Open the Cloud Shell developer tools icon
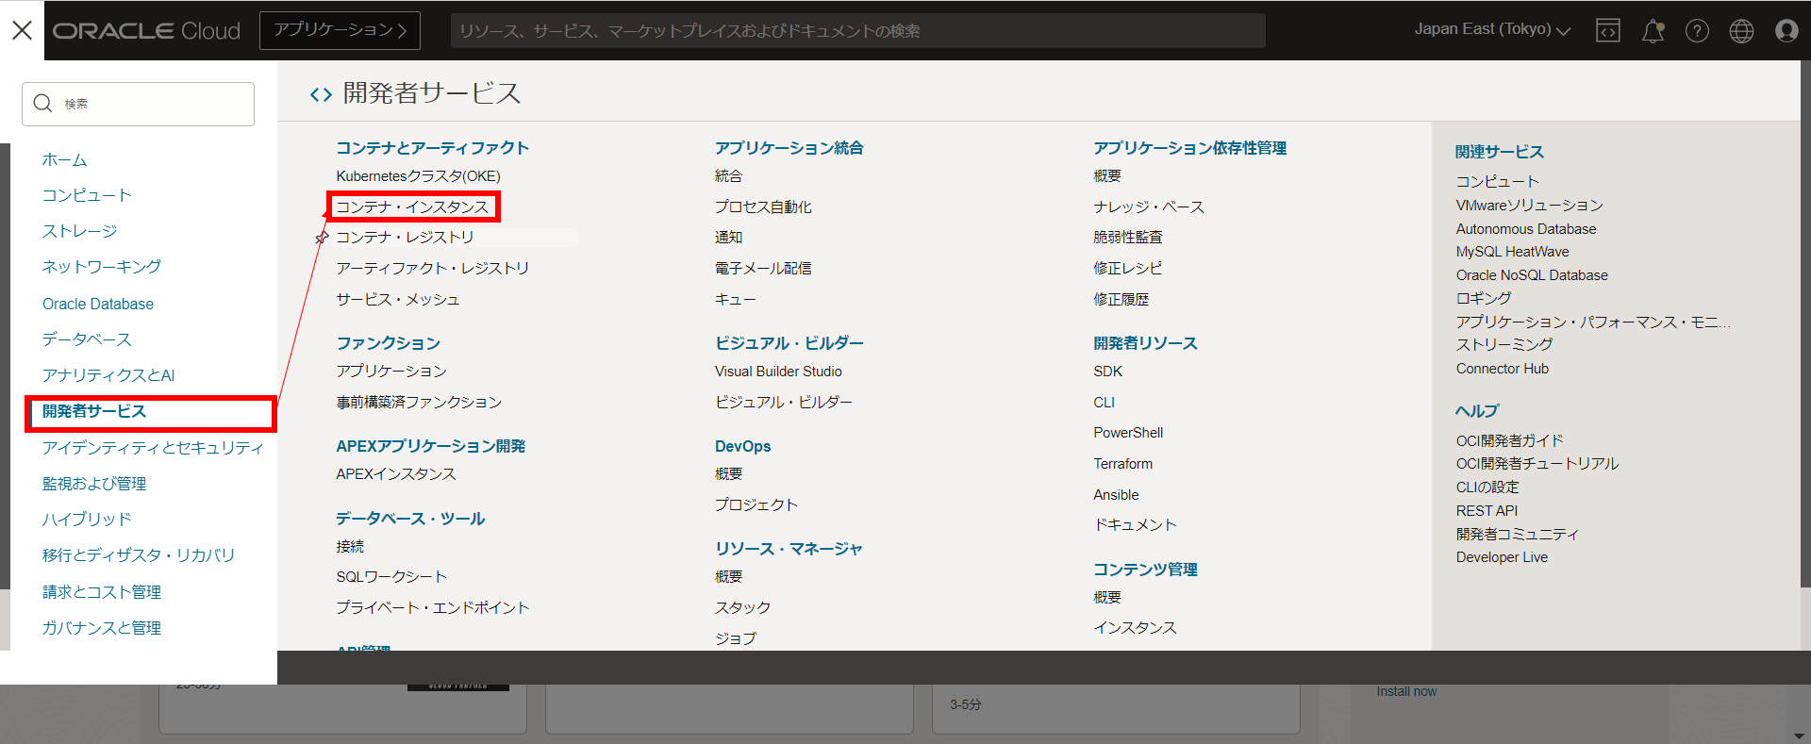 [1607, 31]
